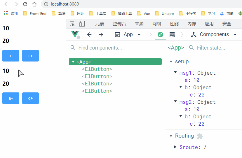Open the green compass inspector icon
Image resolution: width=242 pixels, height=158 pixels.
pyautogui.click(x=160, y=34)
